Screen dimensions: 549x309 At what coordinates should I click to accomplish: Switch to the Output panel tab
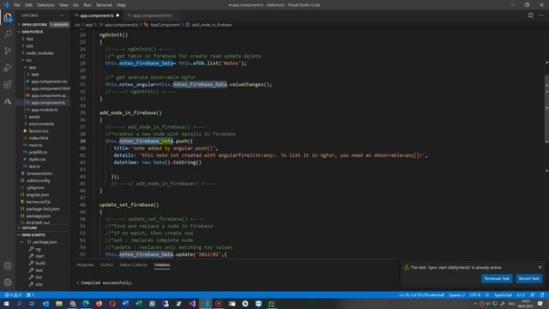point(106,265)
